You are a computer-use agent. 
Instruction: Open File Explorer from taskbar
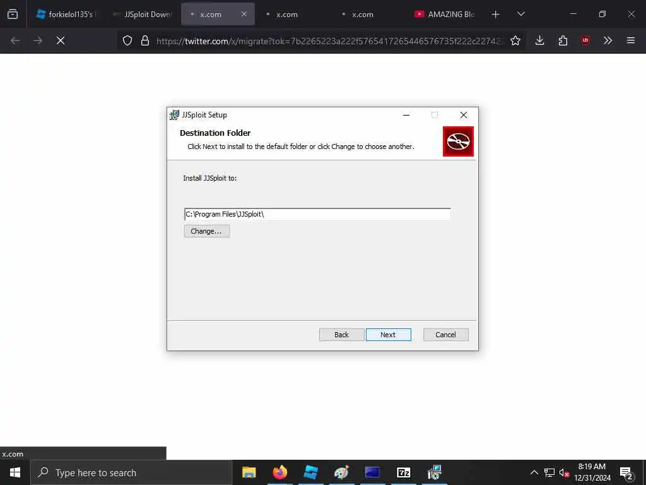(249, 472)
